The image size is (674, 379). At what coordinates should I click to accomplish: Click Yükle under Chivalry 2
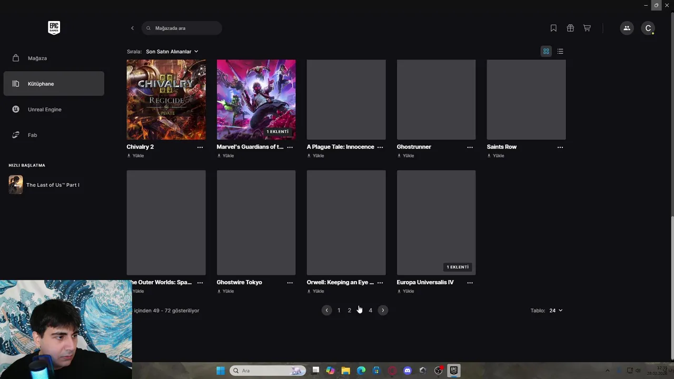click(x=135, y=156)
